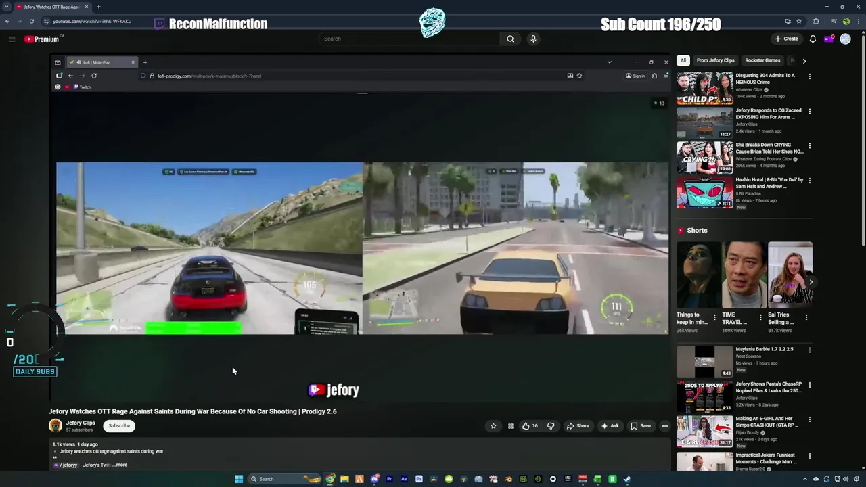Open Photoshop from taskbar
The width and height of the screenshot is (866, 487).
pos(419,479)
